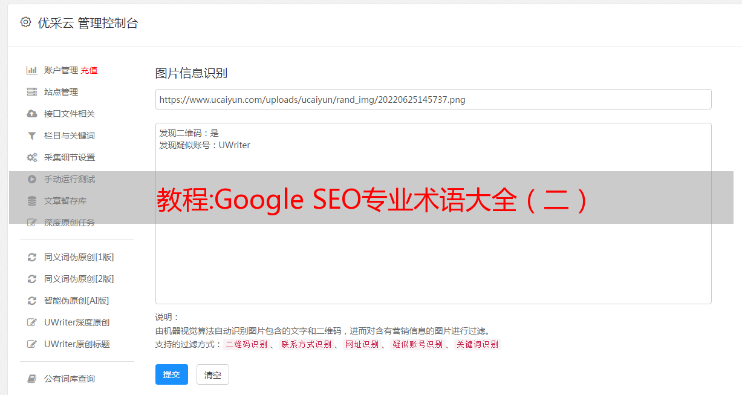Open the 同义词伪原创[2版] menu item
Screen dimensions: 742x395
[79, 279]
